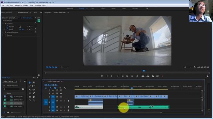Click Mark Out bracket button
Viewport: 213px width, 119px height.
111,76
